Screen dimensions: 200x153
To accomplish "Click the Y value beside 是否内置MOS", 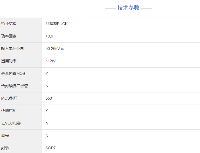I will (x=47, y=74).
